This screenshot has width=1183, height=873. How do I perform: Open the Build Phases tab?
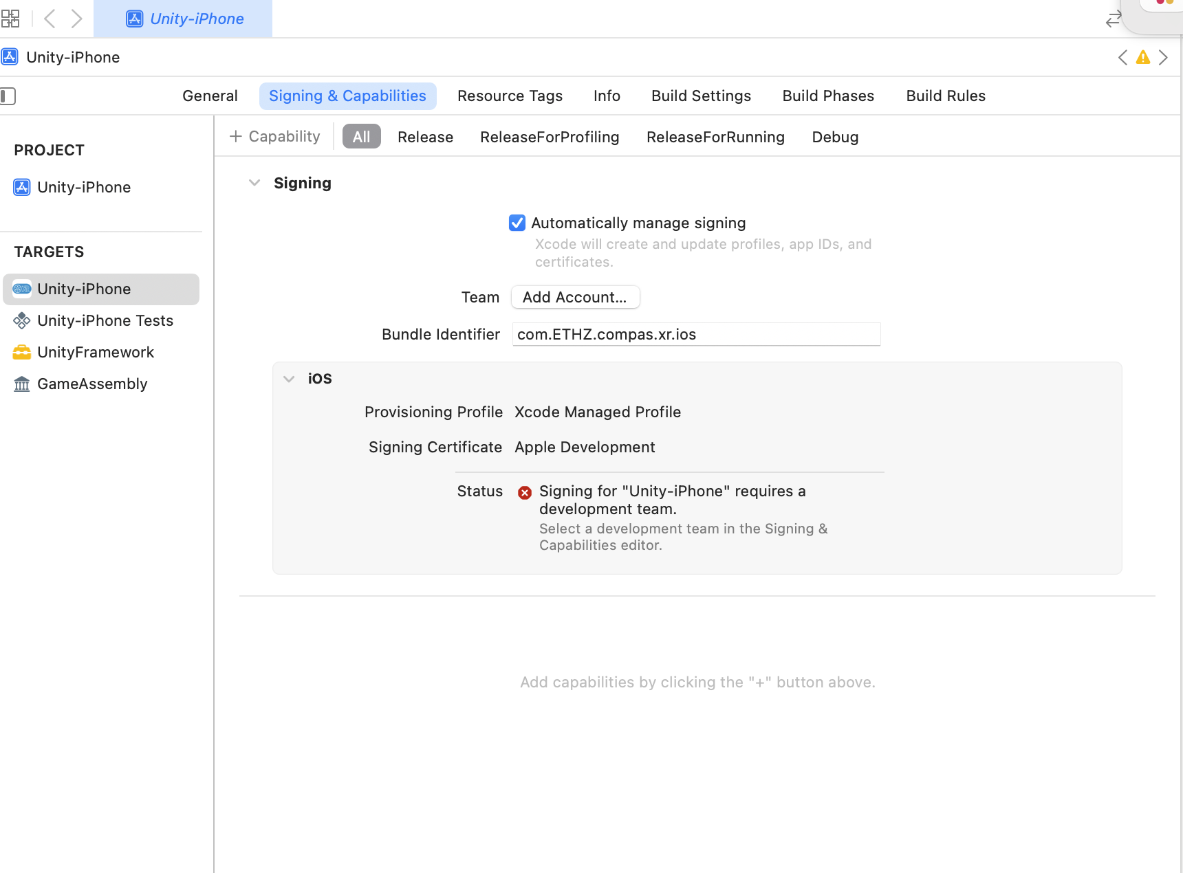coord(828,96)
